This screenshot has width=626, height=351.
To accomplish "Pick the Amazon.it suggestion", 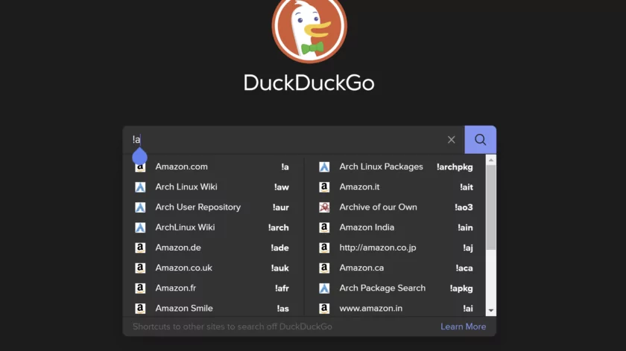I will (x=396, y=187).
